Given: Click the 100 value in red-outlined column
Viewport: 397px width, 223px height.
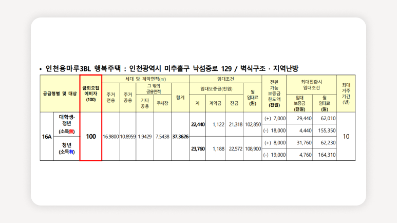Looking at the screenshot, I should point(91,137).
